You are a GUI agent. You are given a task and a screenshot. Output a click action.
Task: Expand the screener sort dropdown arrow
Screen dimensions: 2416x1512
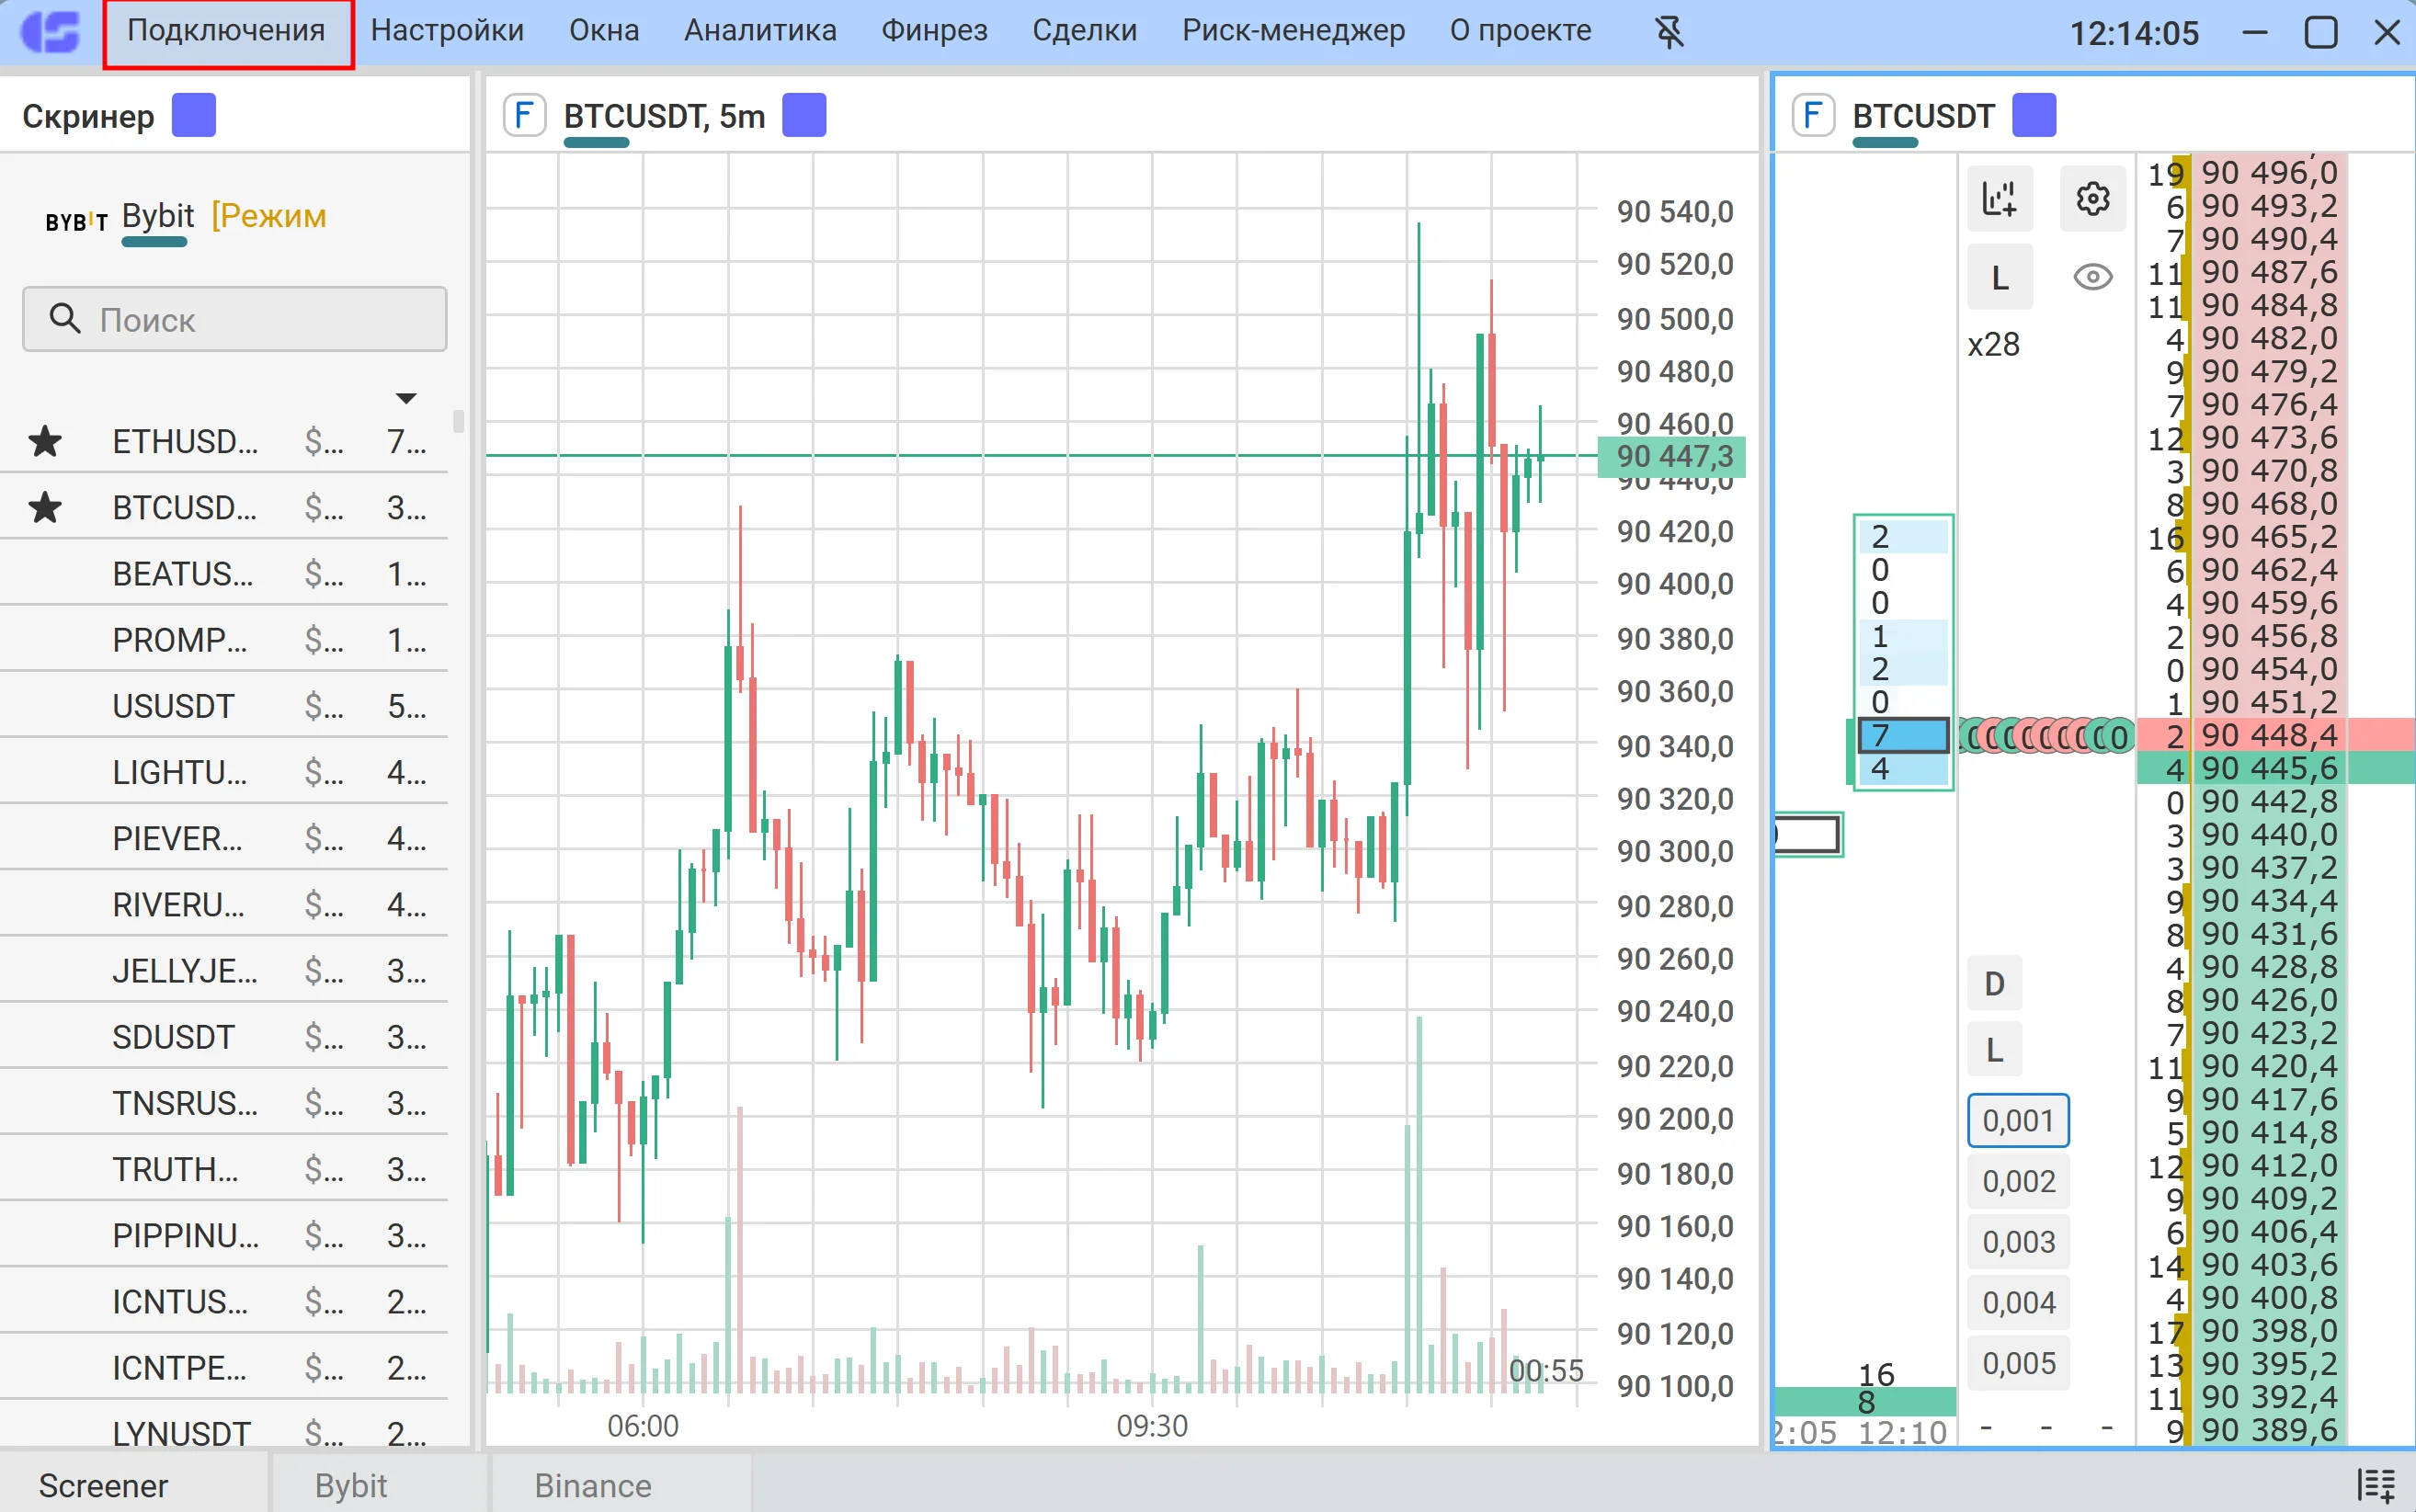coord(405,399)
